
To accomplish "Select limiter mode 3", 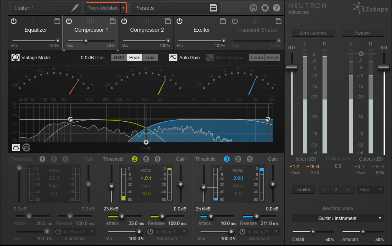I will tap(347, 190).
